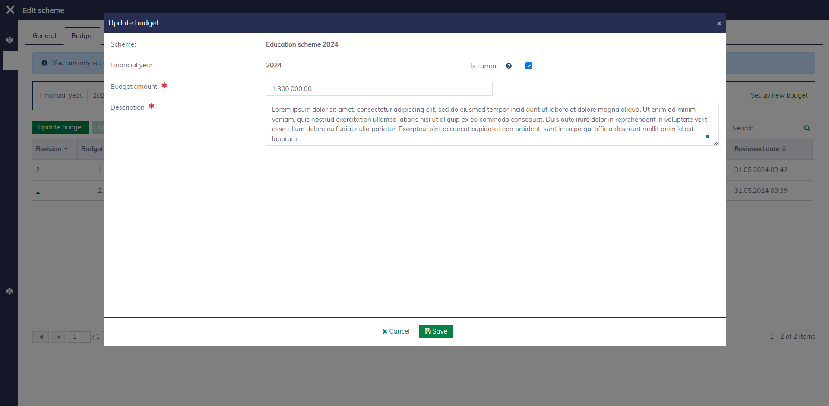
Task: Click the top sidebar cube icon
Action: (9, 40)
